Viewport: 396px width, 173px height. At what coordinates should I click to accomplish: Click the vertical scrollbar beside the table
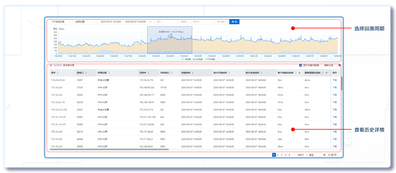tap(341, 83)
